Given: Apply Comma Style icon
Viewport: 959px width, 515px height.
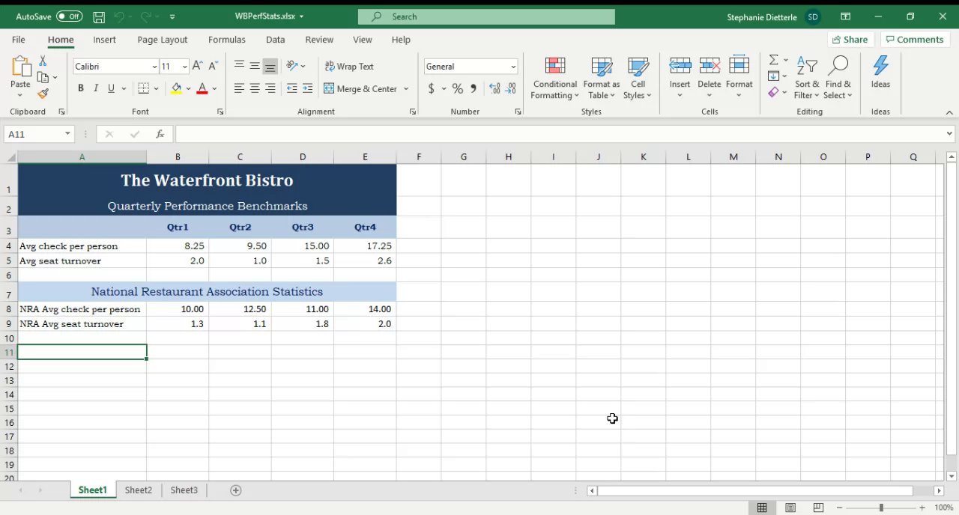Looking at the screenshot, I should click(473, 88).
